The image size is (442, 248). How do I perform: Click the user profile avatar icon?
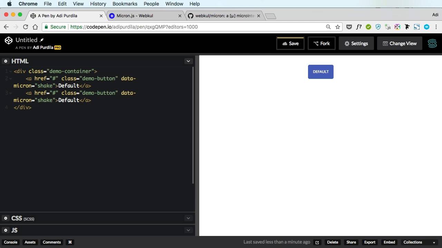pos(432,43)
